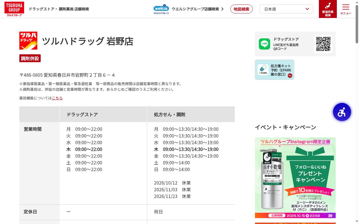
Task: Click pharmacy 土 09:00〜14:00 hours
Action: pos(172,163)
